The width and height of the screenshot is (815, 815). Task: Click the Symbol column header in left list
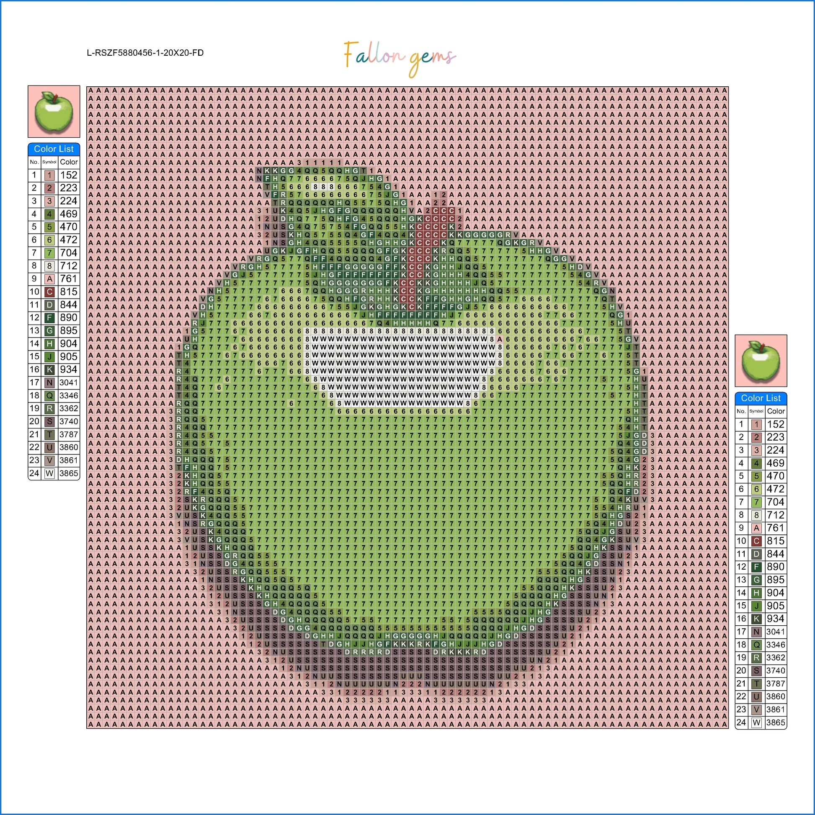coord(49,162)
